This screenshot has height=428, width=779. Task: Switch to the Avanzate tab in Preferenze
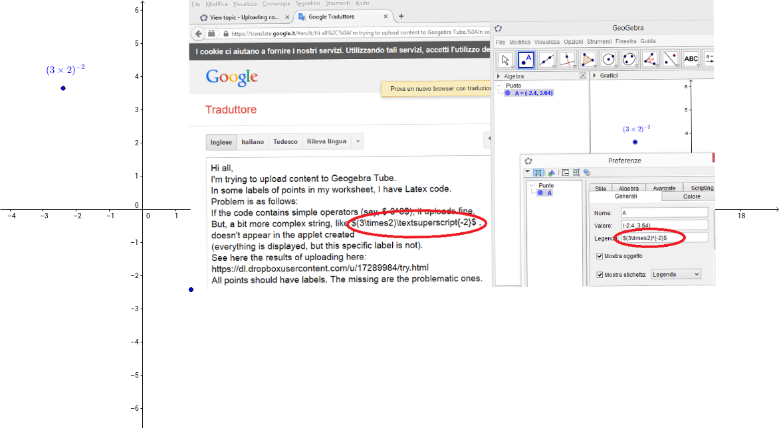point(664,188)
